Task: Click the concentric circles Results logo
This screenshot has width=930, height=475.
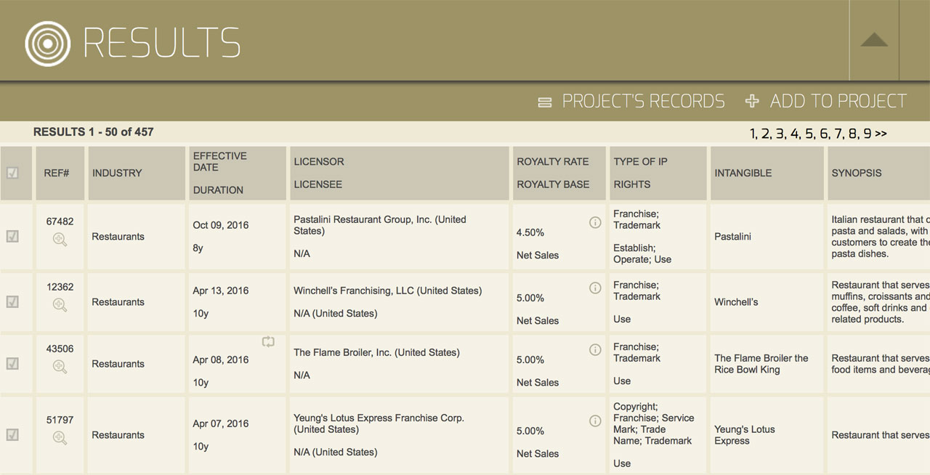Action: 48,44
